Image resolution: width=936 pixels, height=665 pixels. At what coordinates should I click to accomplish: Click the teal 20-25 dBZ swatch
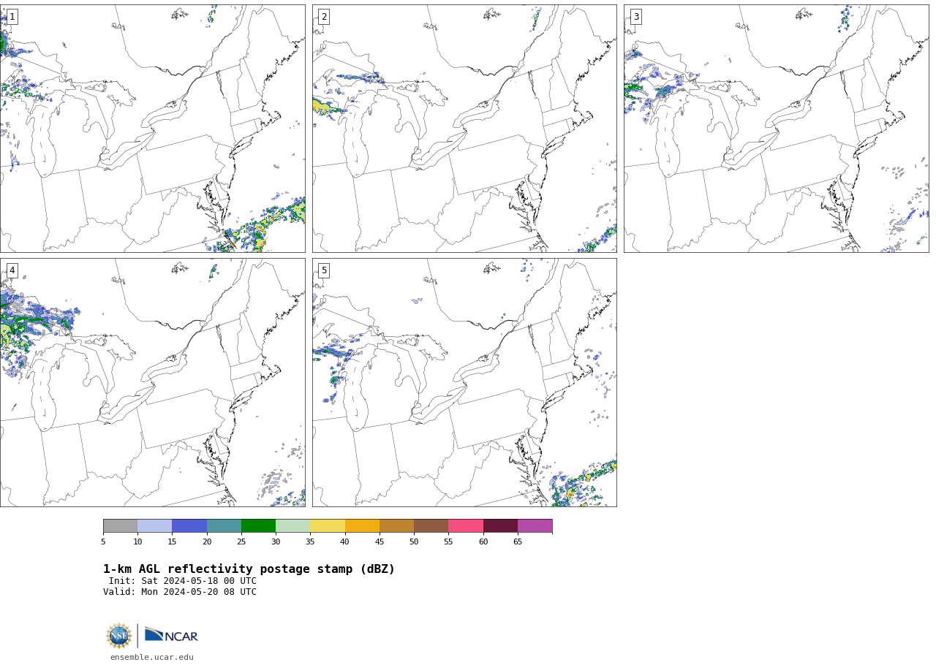tap(224, 526)
